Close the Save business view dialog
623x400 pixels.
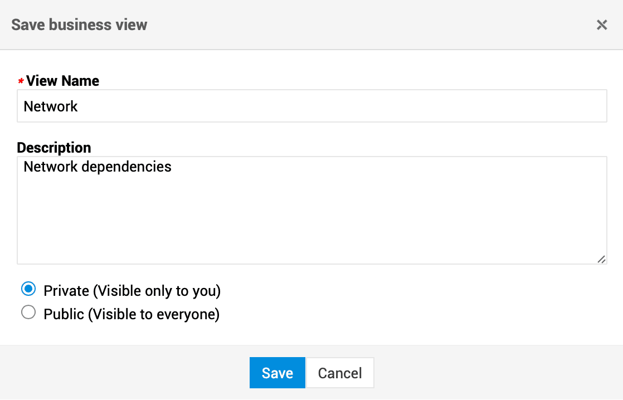(602, 25)
